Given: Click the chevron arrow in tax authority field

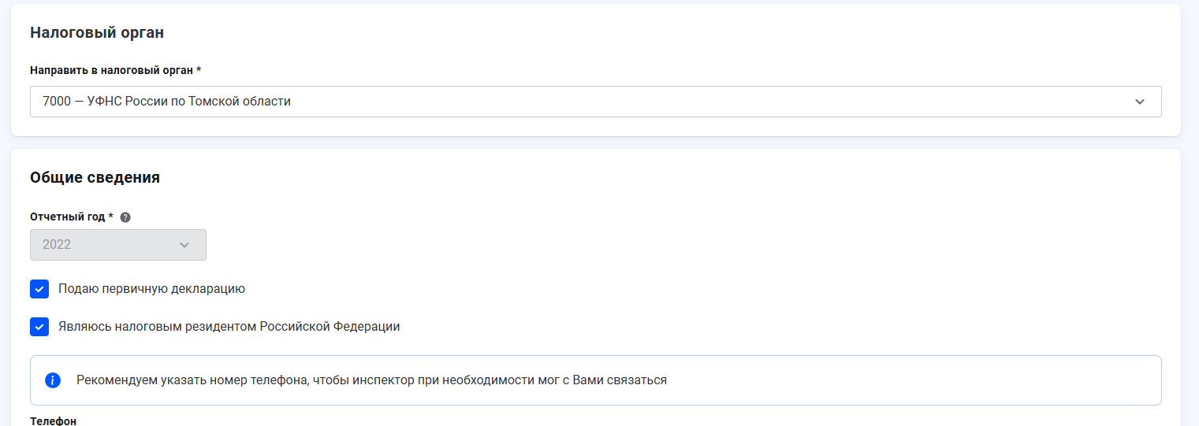Looking at the screenshot, I should 1139,102.
